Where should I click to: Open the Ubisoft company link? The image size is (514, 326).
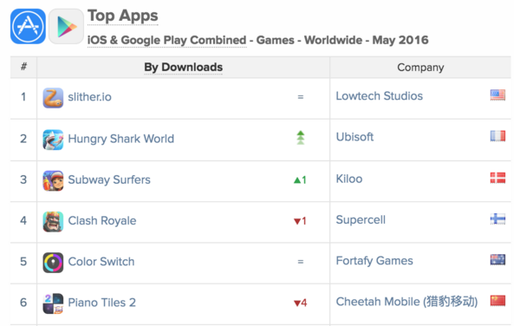coord(355,137)
